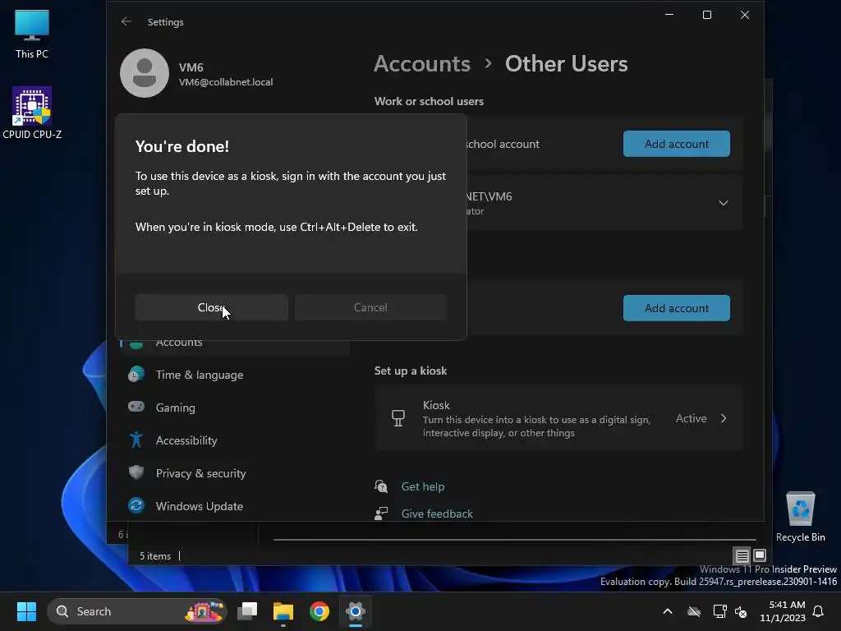Image resolution: width=841 pixels, height=631 pixels.
Task: Click the lower Add account button
Action: [x=677, y=308]
